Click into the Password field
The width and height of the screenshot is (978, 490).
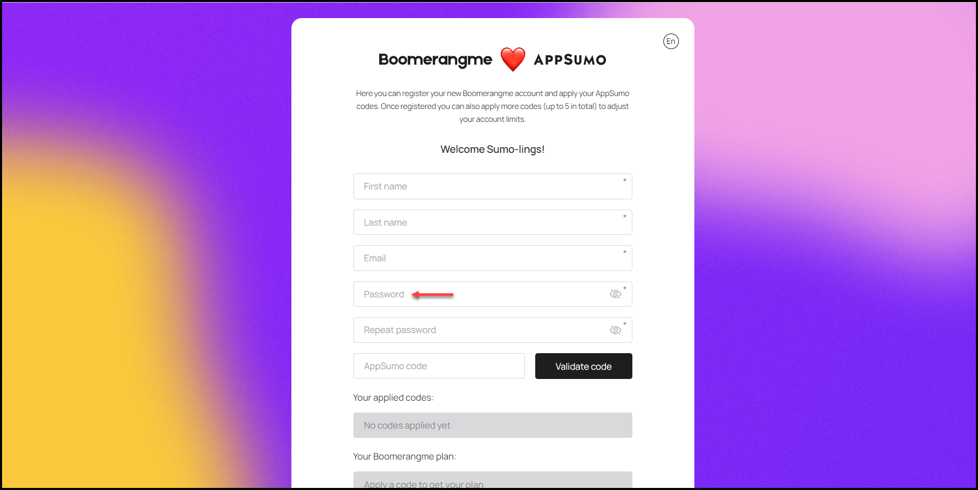coord(492,294)
